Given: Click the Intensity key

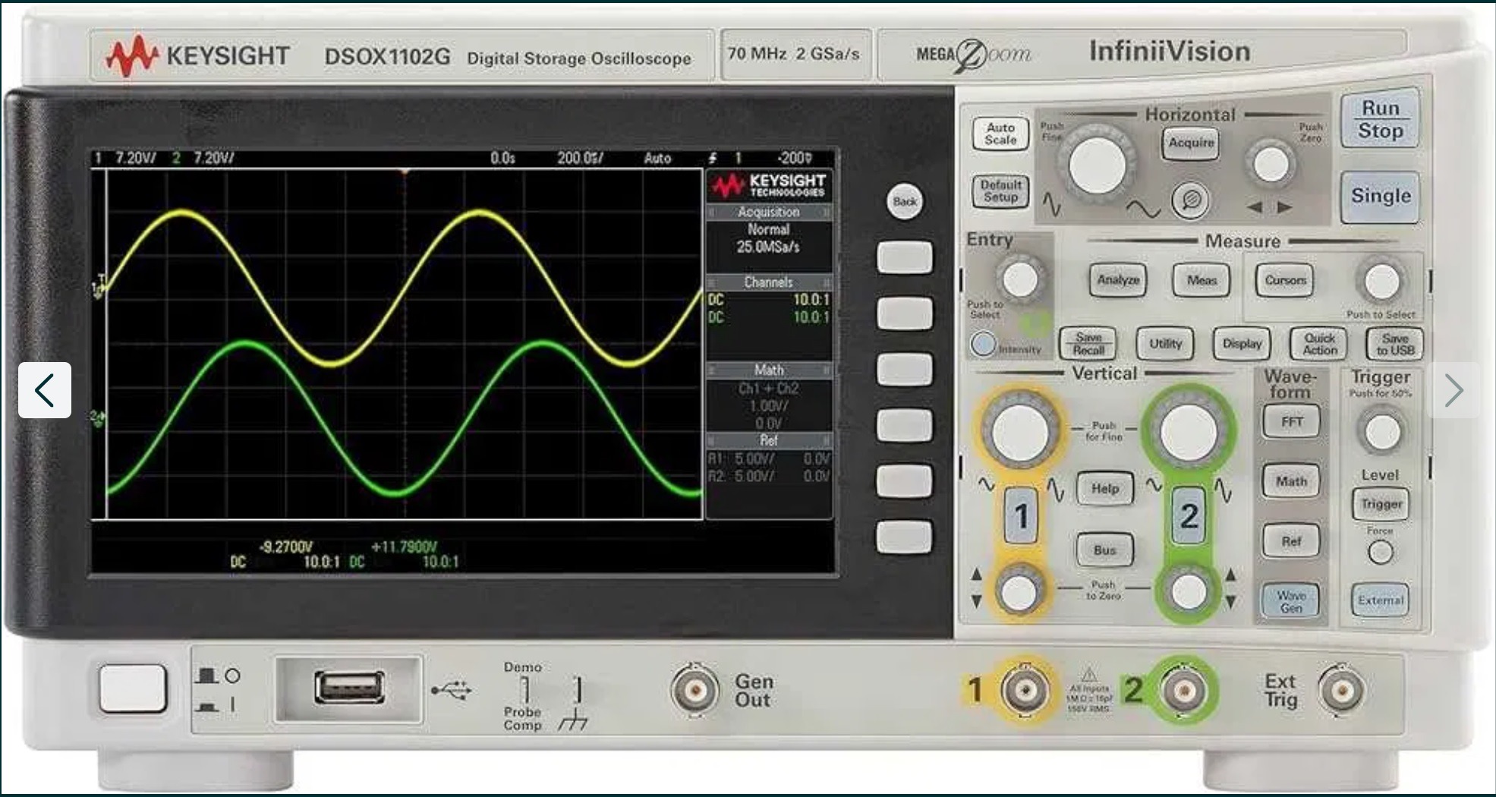Looking at the screenshot, I should (x=983, y=345).
